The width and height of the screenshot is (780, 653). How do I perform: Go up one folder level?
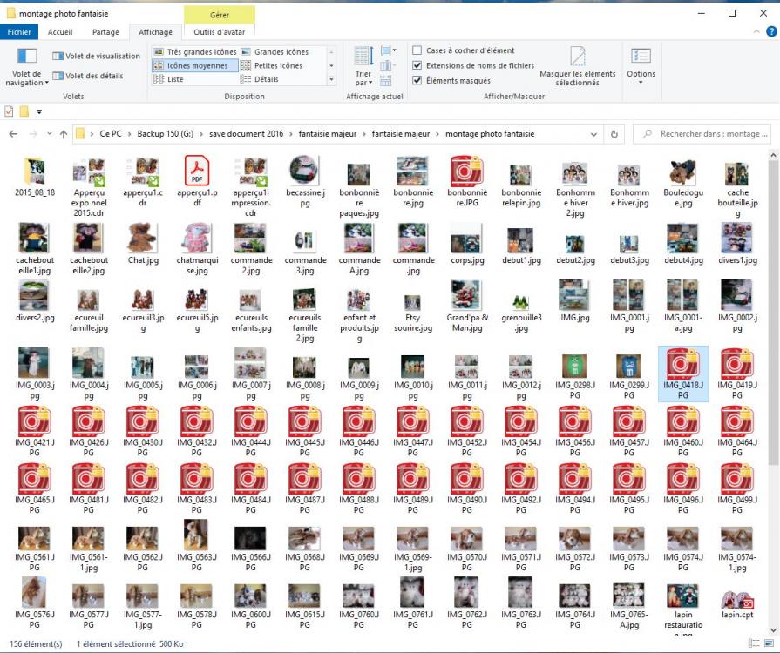[63, 134]
